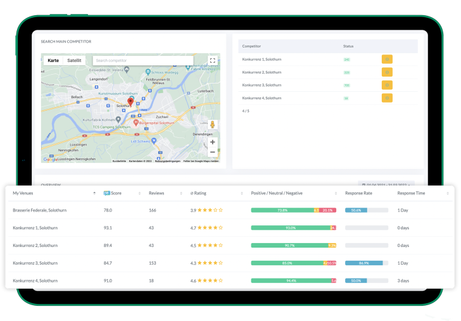Click the red location pin on Solothurn

[x=130, y=101]
